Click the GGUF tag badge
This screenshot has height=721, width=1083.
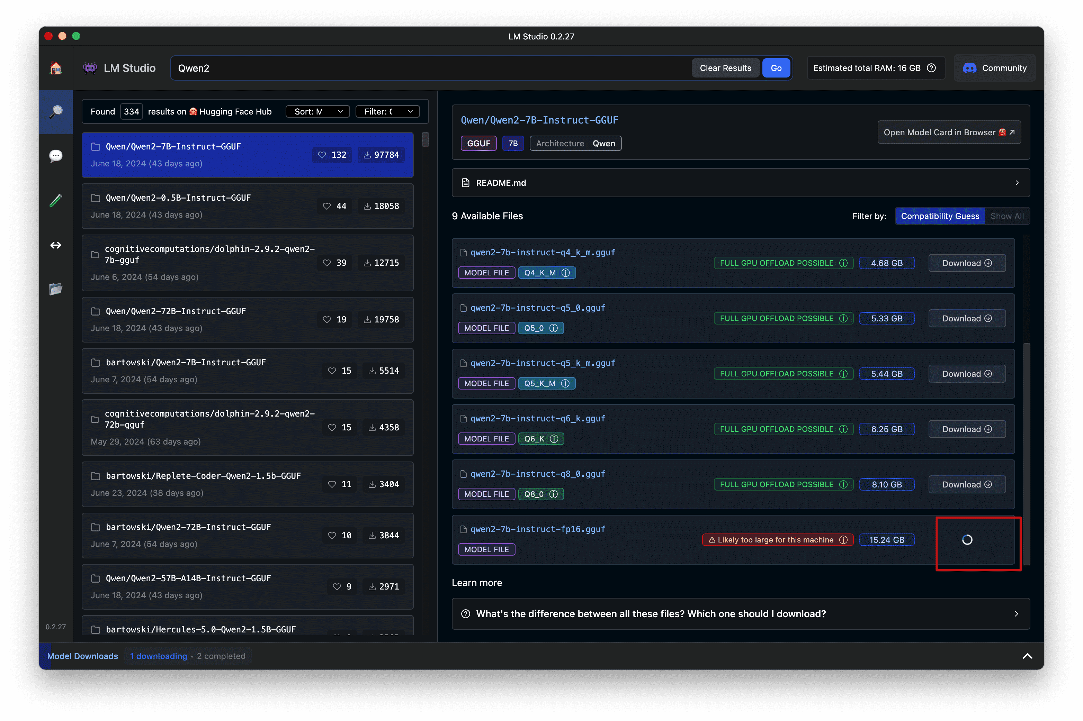click(478, 144)
